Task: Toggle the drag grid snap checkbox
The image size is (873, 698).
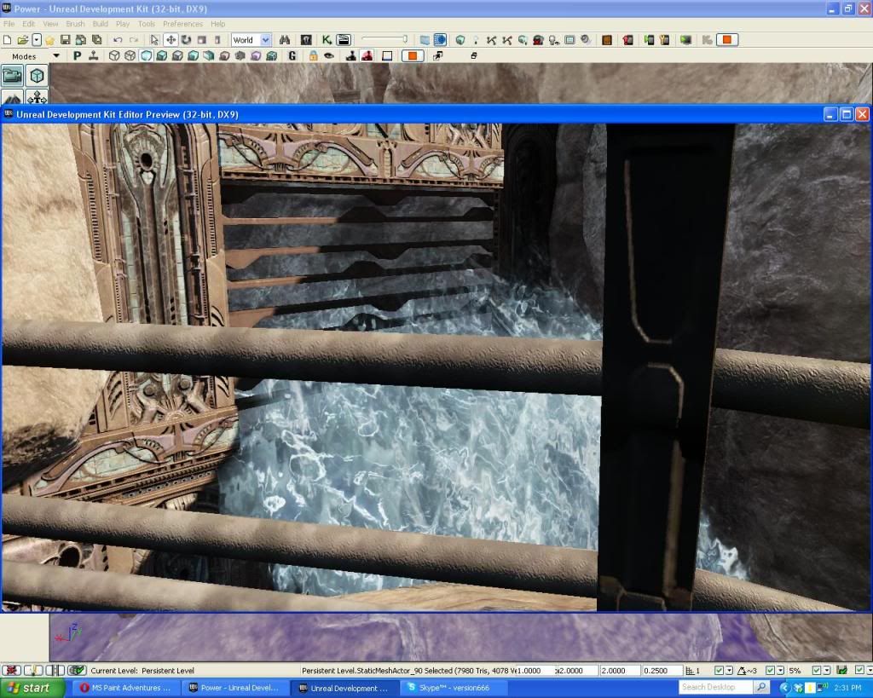Action: (719, 671)
